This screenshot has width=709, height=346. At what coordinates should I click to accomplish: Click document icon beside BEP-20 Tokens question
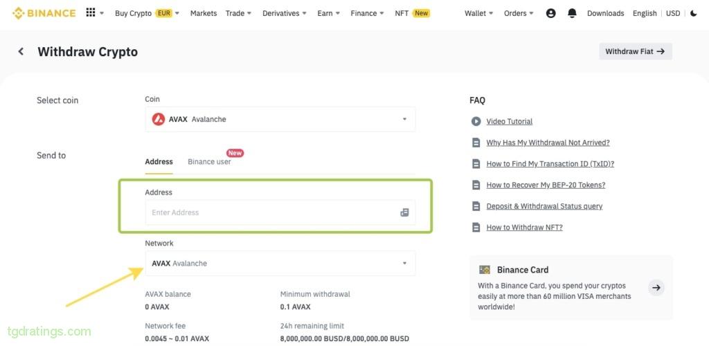pyautogui.click(x=476, y=185)
